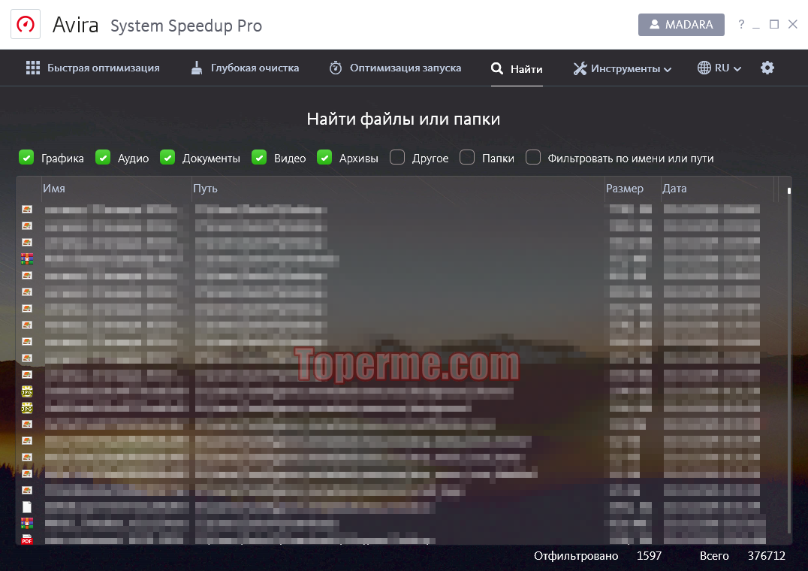Screen dimensions: 808x571
Task: Enable Фильтровать по имени или пути checkbox
Action: [533, 157]
